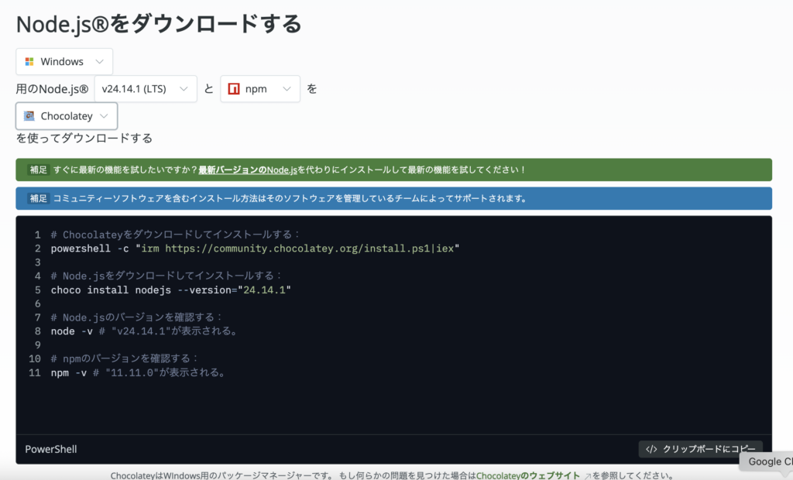Click the code brackets icon on the copy button

coord(651,449)
